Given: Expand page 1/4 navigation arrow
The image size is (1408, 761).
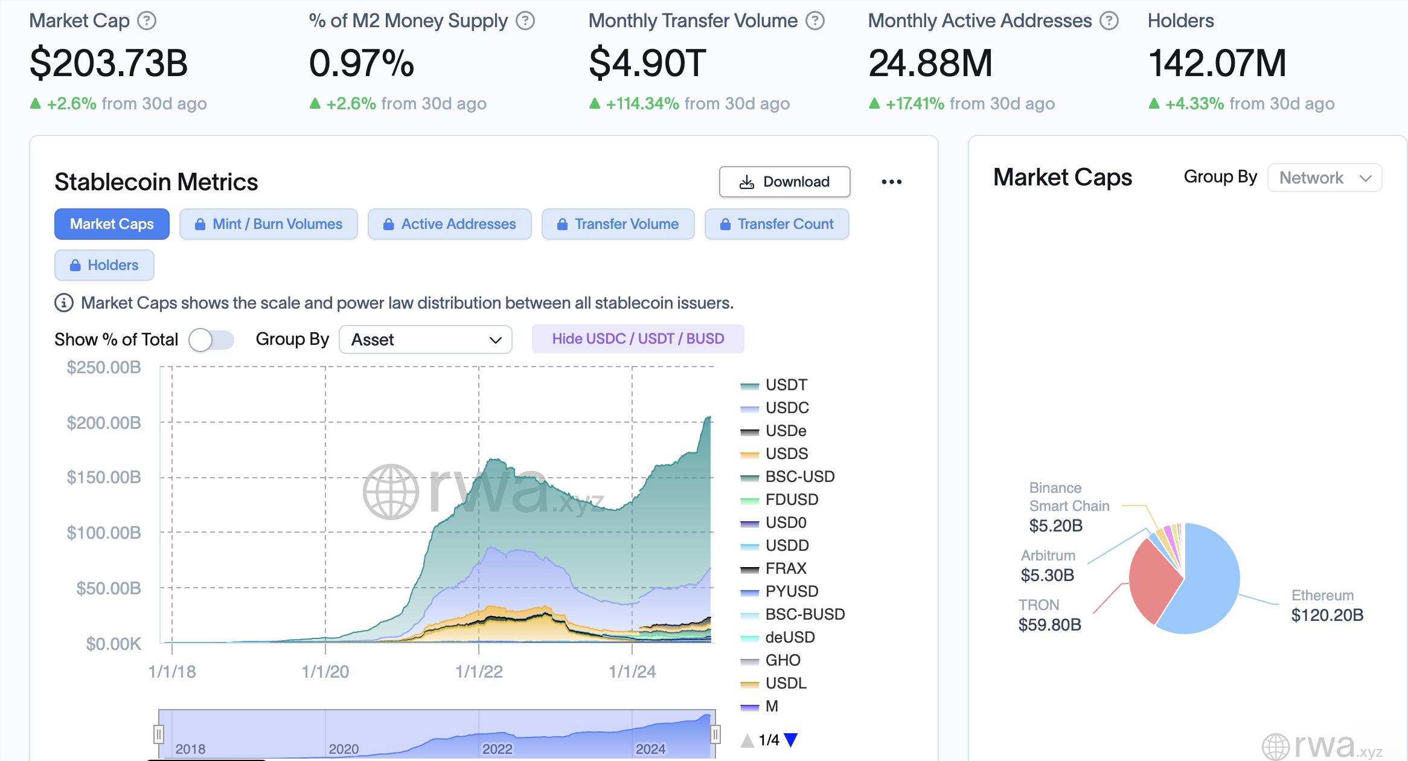Looking at the screenshot, I should click(x=803, y=739).
